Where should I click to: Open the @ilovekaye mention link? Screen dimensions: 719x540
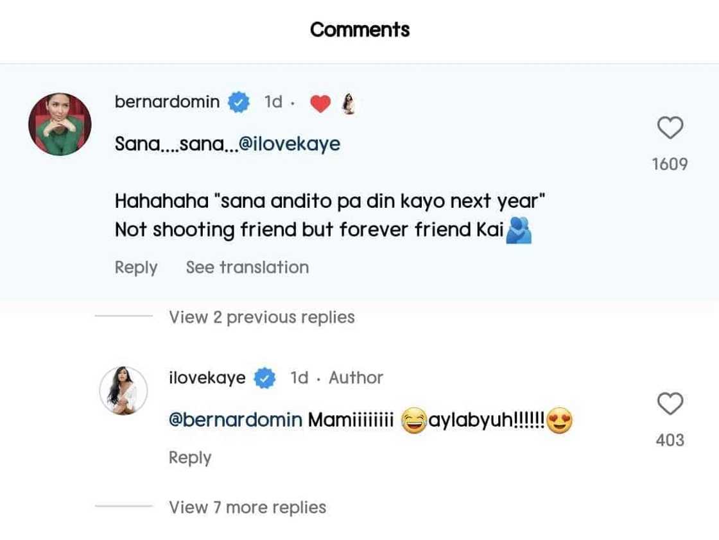289,144
